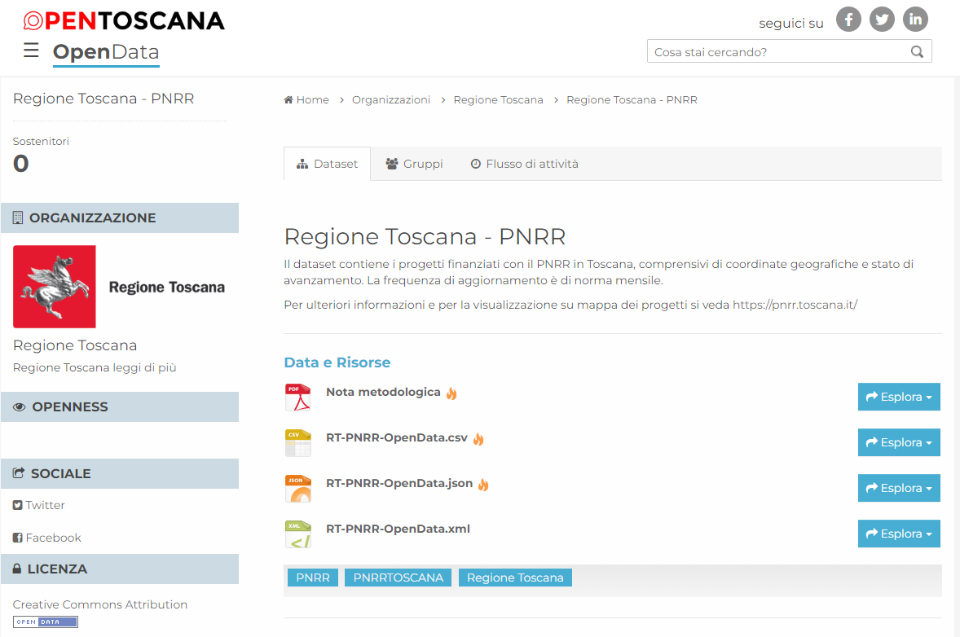Click the 'leggi di più' link
The image size is (960, 637).
[x=144, y=367]
